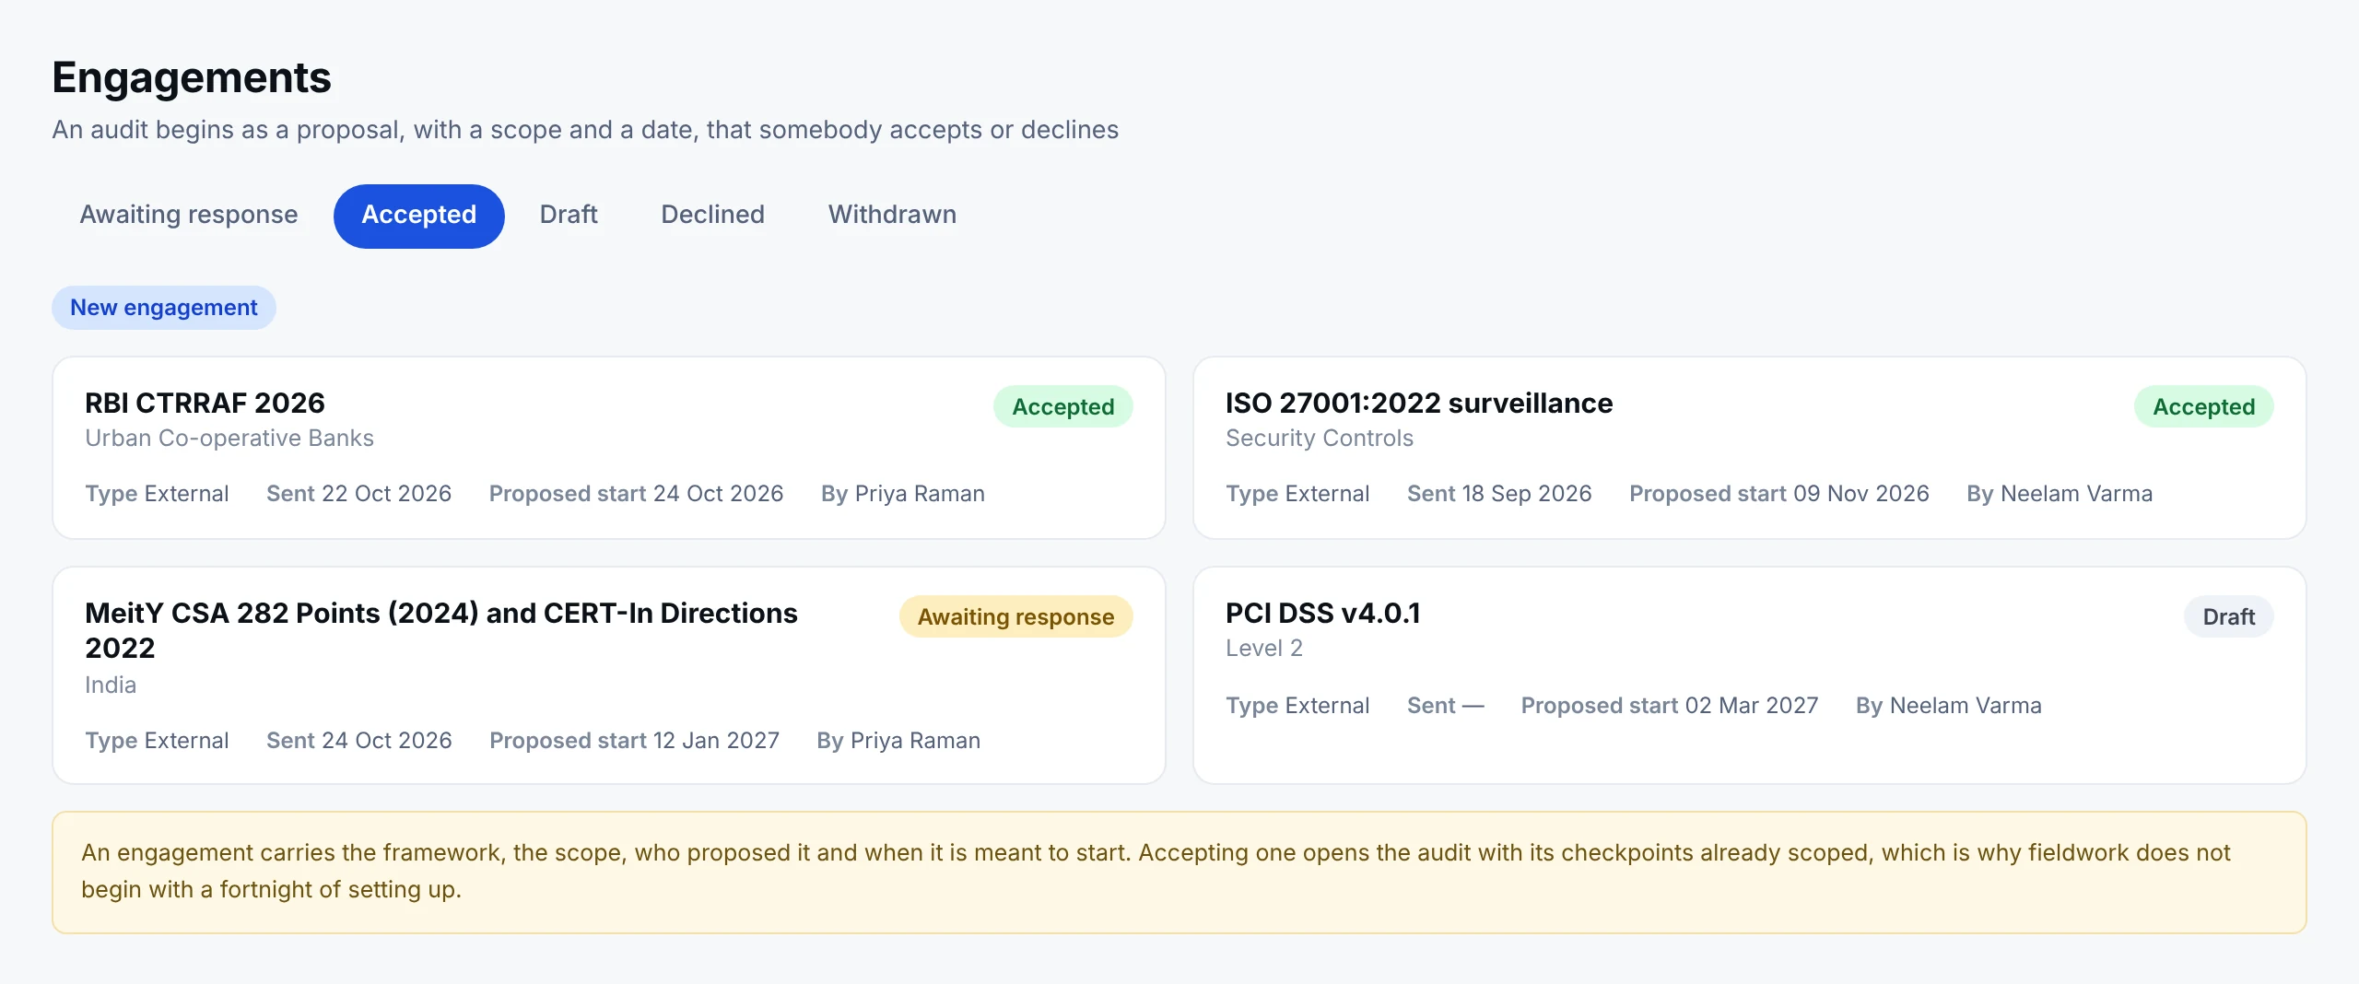Click 'Sent 18 Sep 2026' text

1499,494
